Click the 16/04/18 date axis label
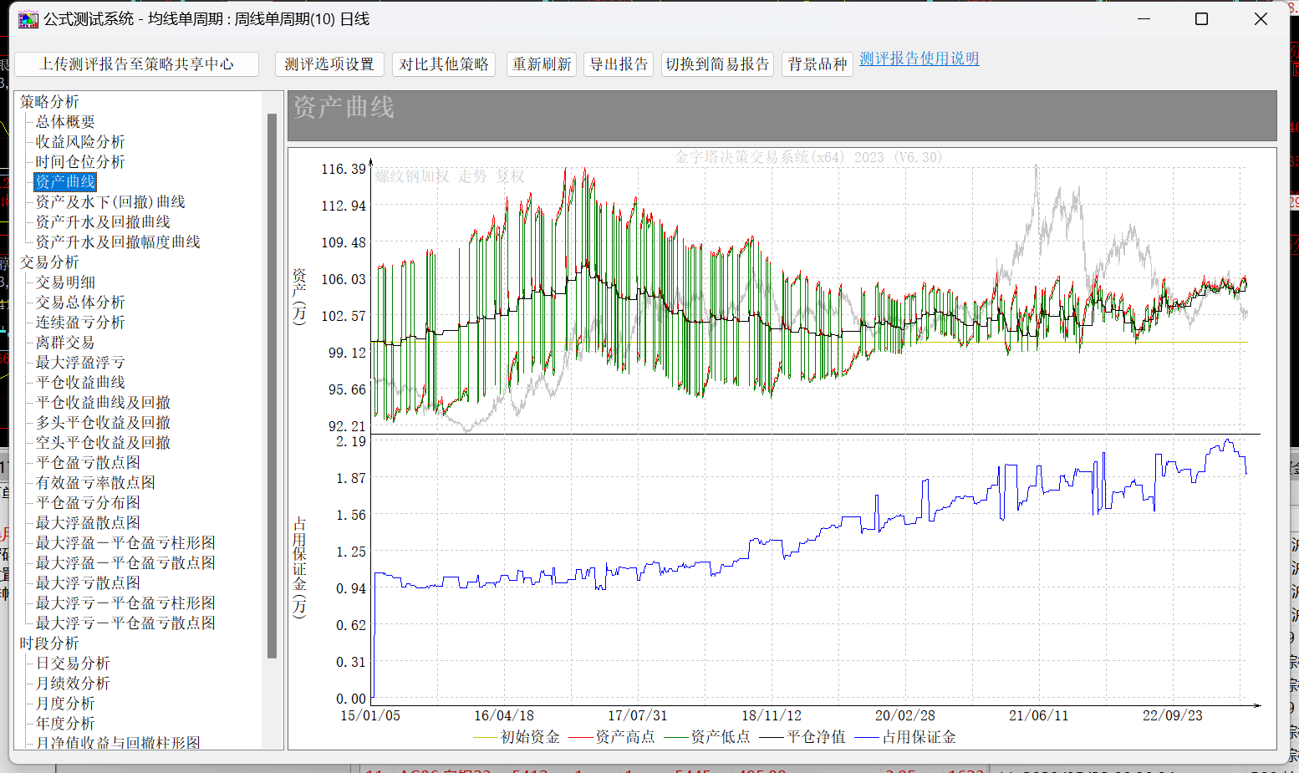Screen dimensions: 1299x773 pos(504,715)
